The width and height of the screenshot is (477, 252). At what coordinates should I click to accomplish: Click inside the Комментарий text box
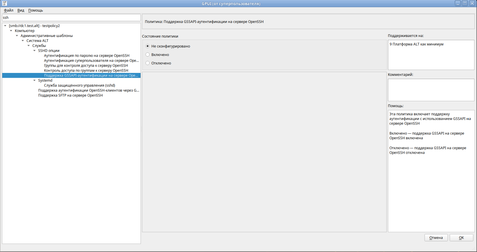(431, 90)
